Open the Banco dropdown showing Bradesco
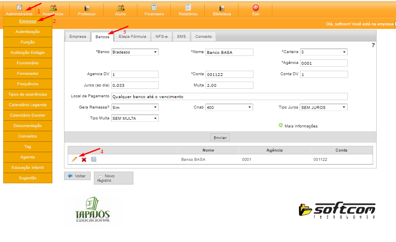The image size is (396, 242). (x=135, y=52)
